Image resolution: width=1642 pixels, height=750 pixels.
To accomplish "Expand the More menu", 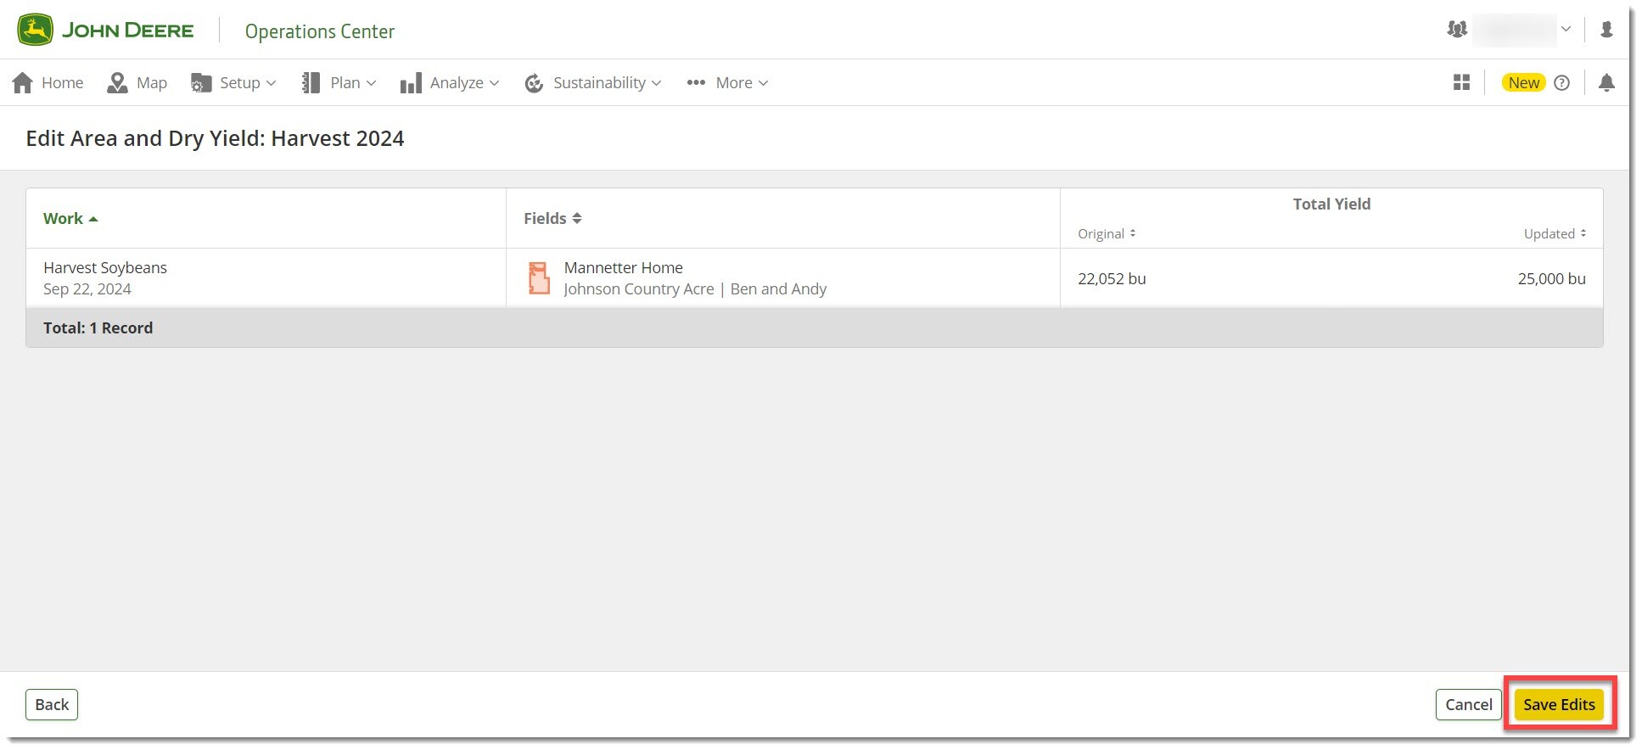I will 727,82.
